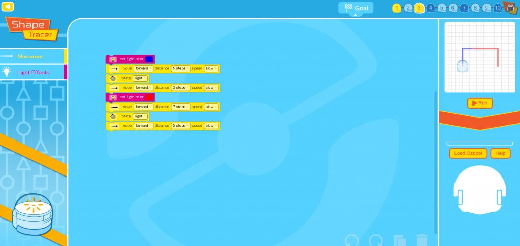This screenshot has height=246, width=520.
Task: Click the padlock icon after level 10
Action: click(509, 7)
